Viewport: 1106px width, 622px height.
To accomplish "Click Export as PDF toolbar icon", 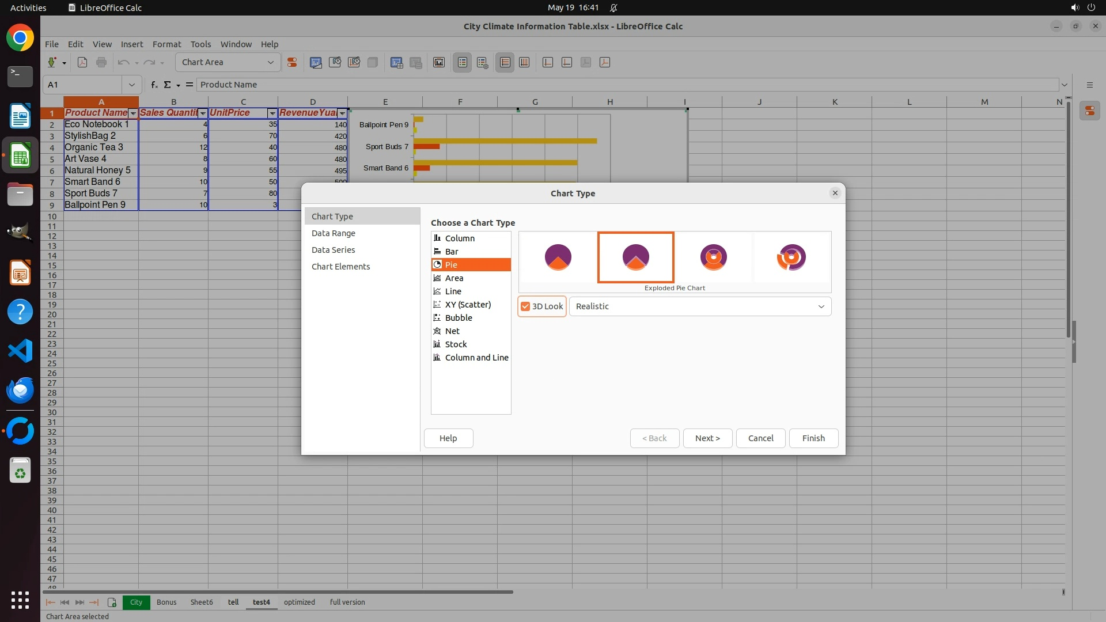I will click(x=82, y=62).
